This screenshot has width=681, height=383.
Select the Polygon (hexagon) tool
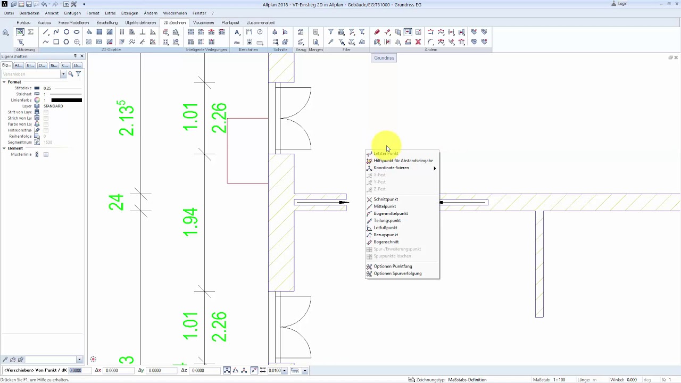pos(67,42)
